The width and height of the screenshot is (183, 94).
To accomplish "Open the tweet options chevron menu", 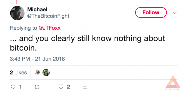I will [x=175, y=13].
